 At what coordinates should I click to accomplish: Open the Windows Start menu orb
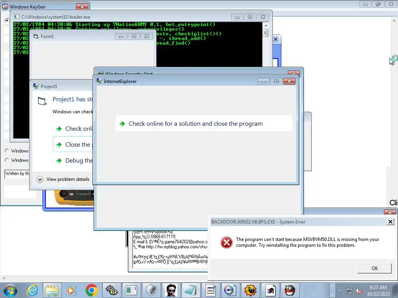[x=10, y=290]
